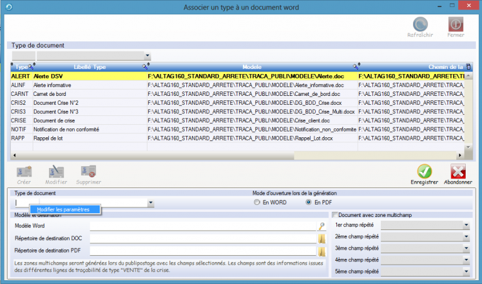
Task: Browse for Modèle Word with magnifier icon
Action: [x=322, y=226]
